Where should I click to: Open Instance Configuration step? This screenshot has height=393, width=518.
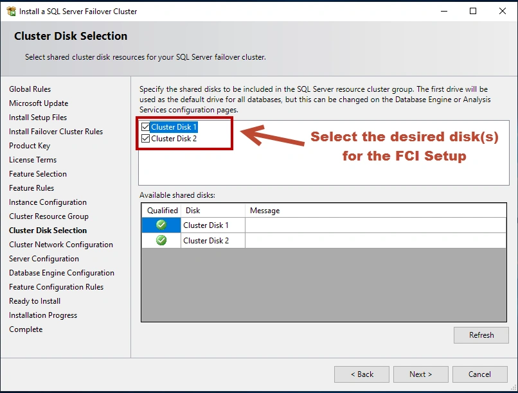click(x=48, y=202)
